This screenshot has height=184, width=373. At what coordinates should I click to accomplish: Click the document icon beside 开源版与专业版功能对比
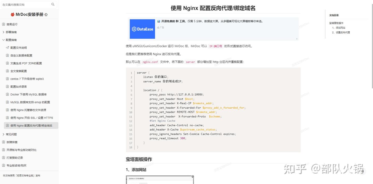(x=3, y=150)
